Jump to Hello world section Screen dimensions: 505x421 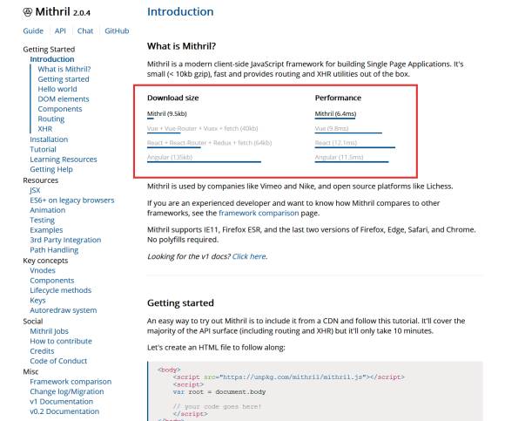coord(57,89)
